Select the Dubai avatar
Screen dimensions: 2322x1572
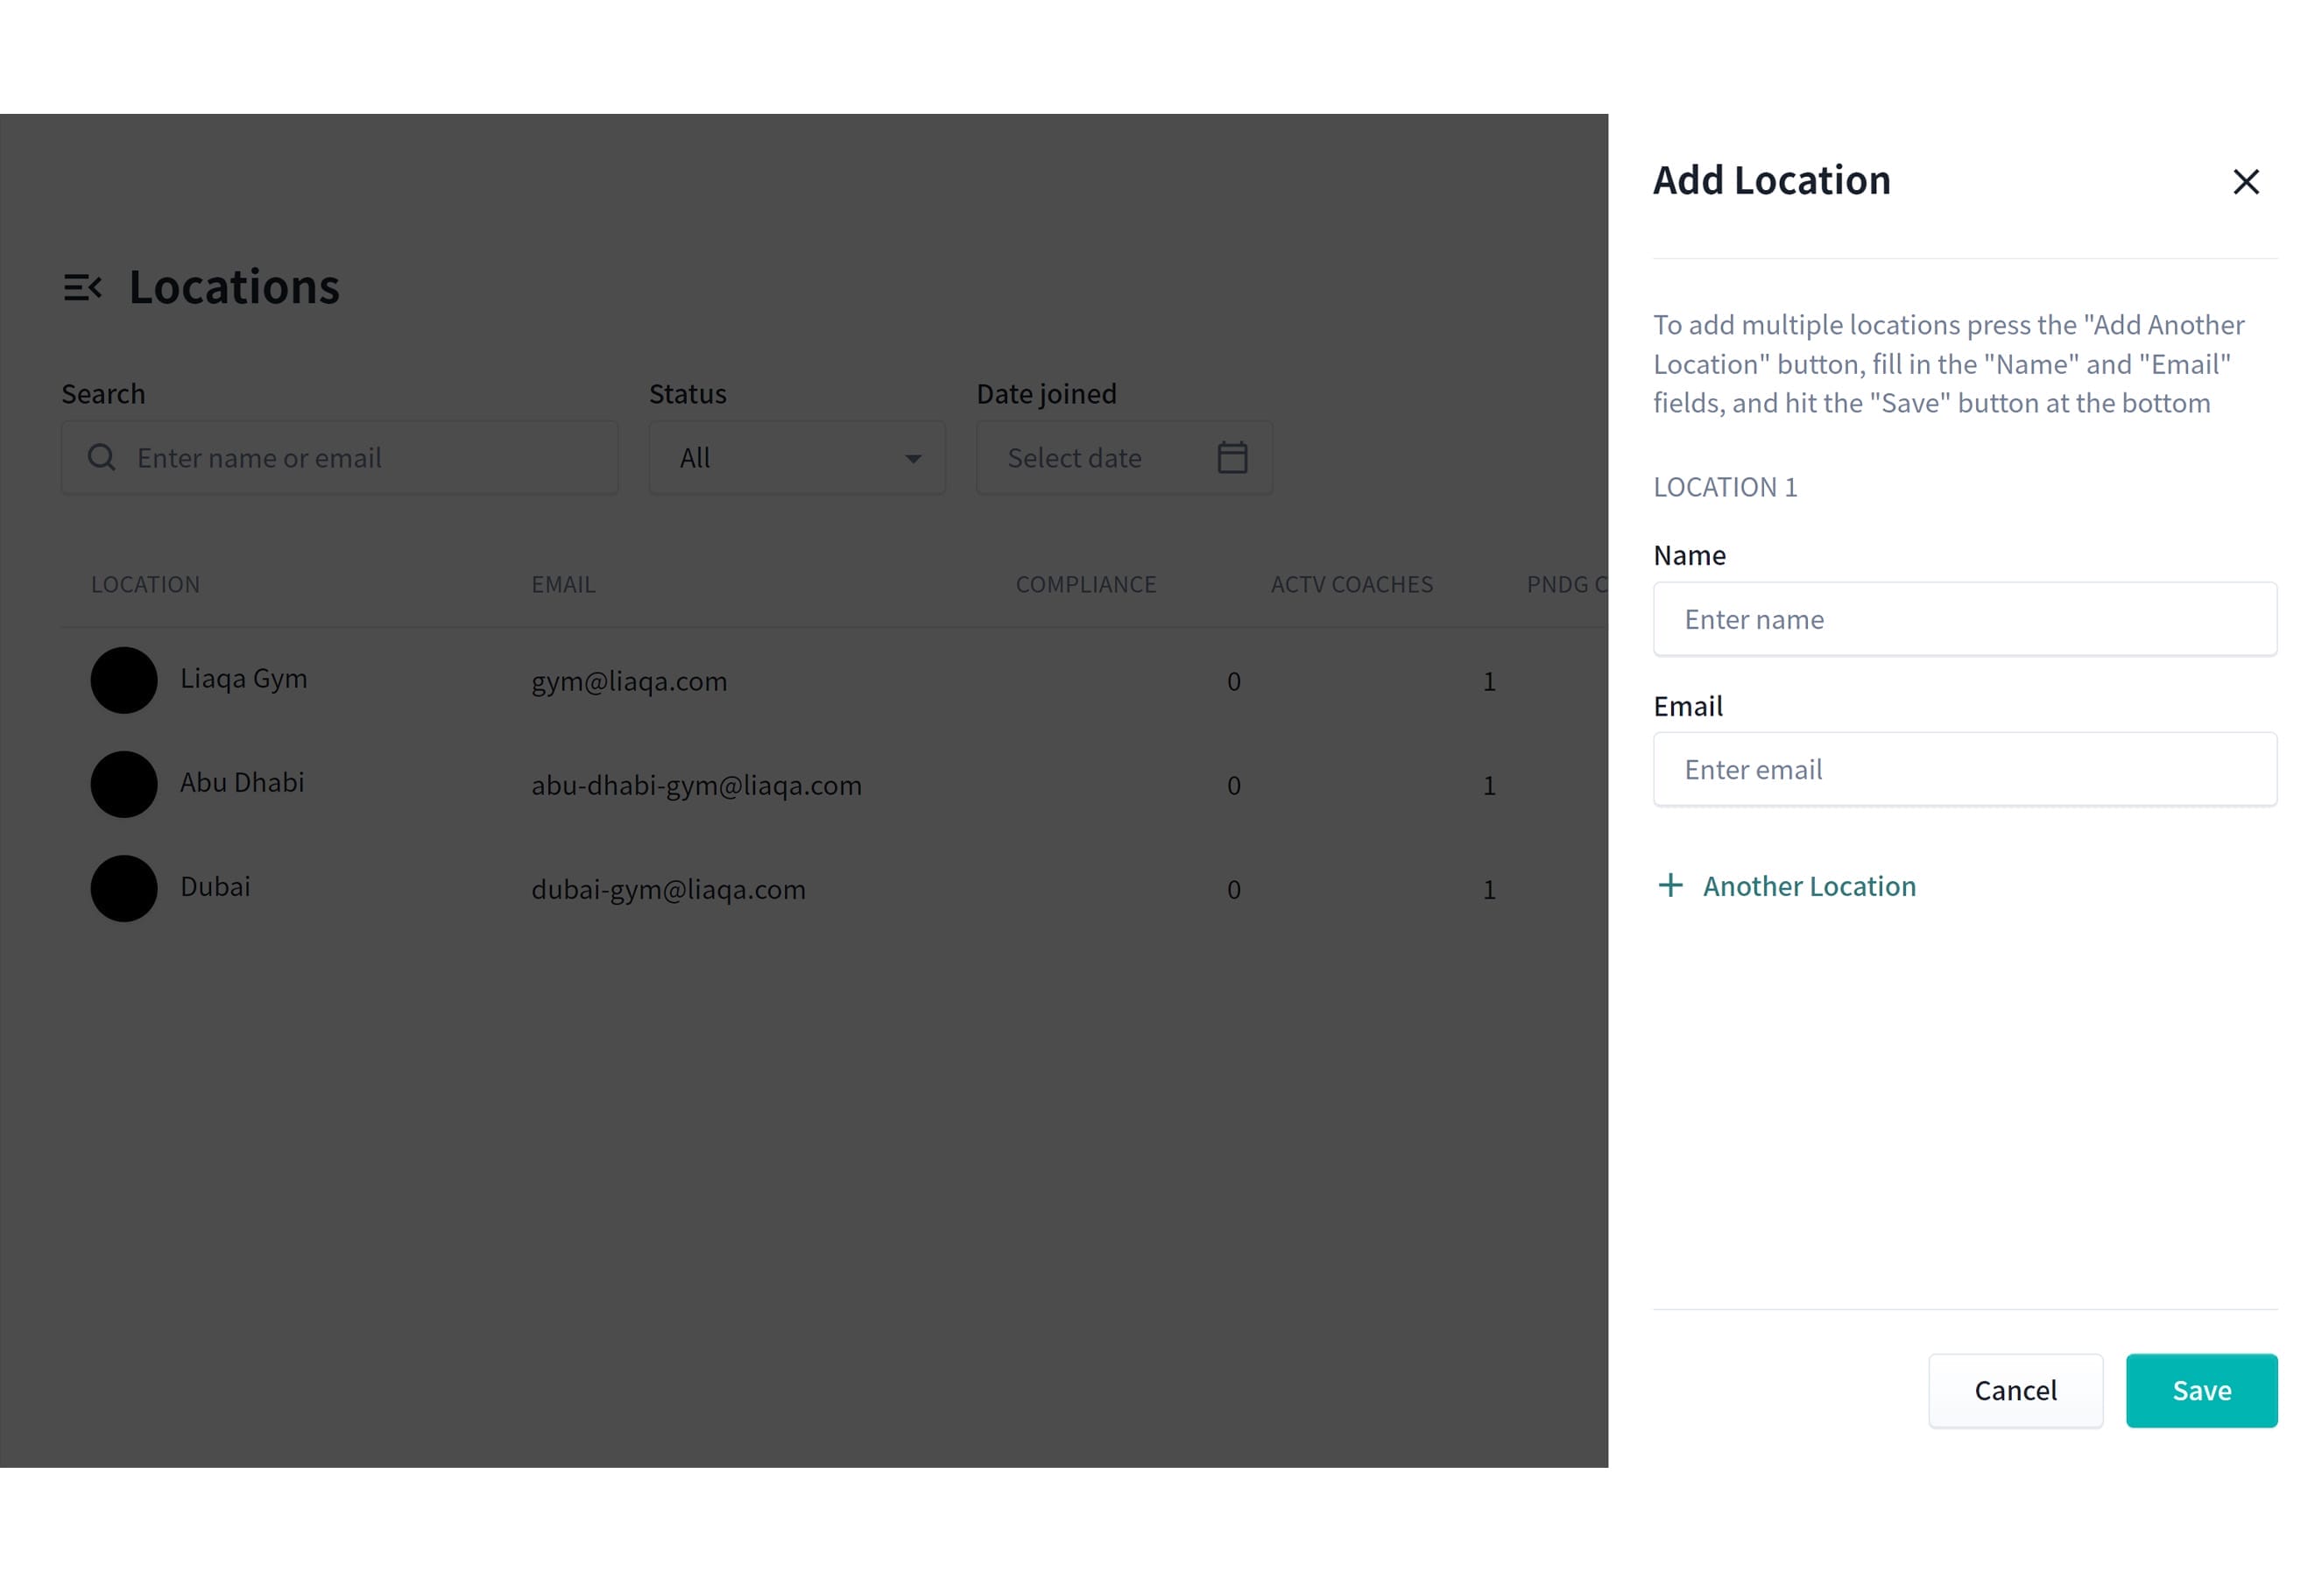(124, 888)
